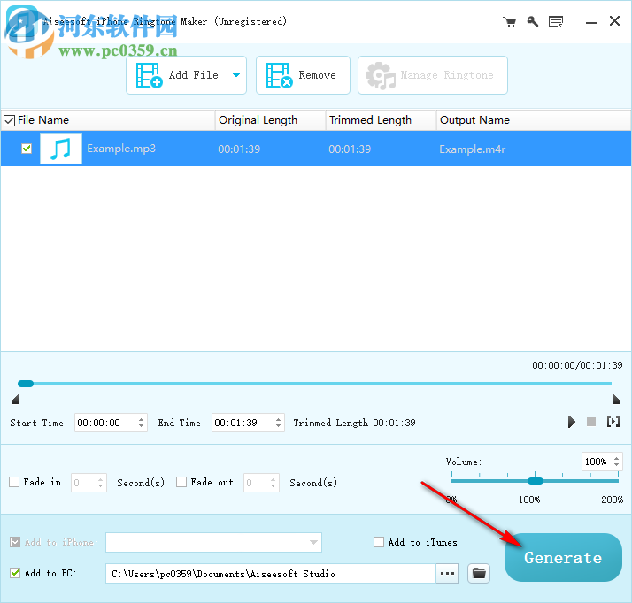Open Manage Ringtone
The height and width of the screenshot is (603, 632).
[433, 75]
